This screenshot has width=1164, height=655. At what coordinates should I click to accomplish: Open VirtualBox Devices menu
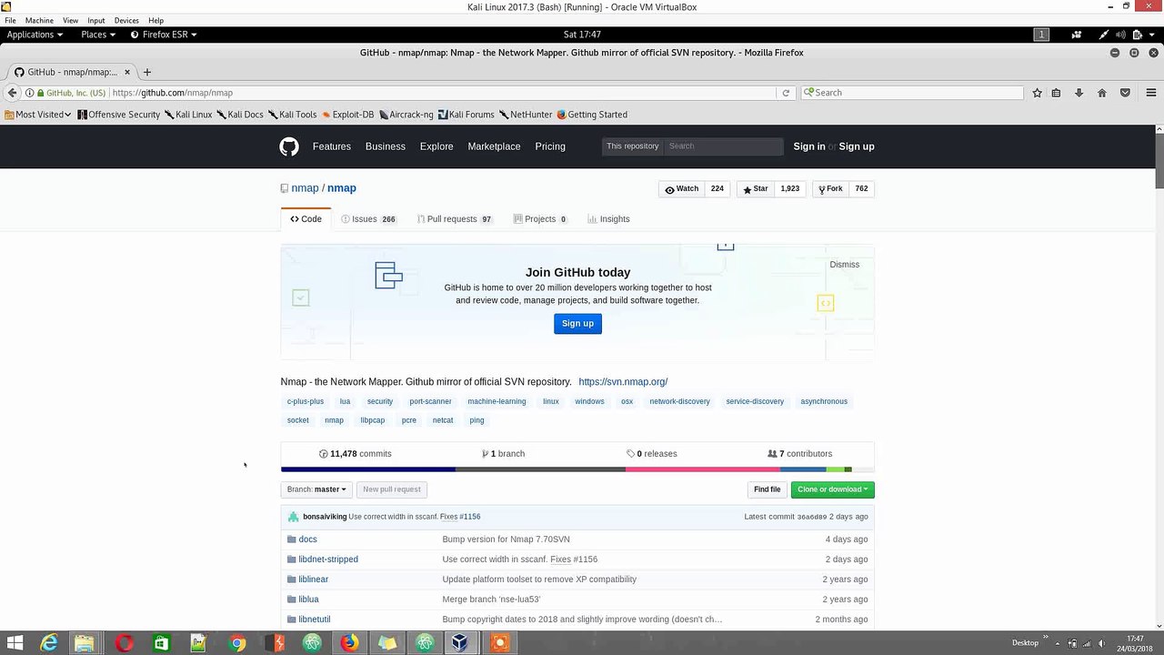point(126,20)
